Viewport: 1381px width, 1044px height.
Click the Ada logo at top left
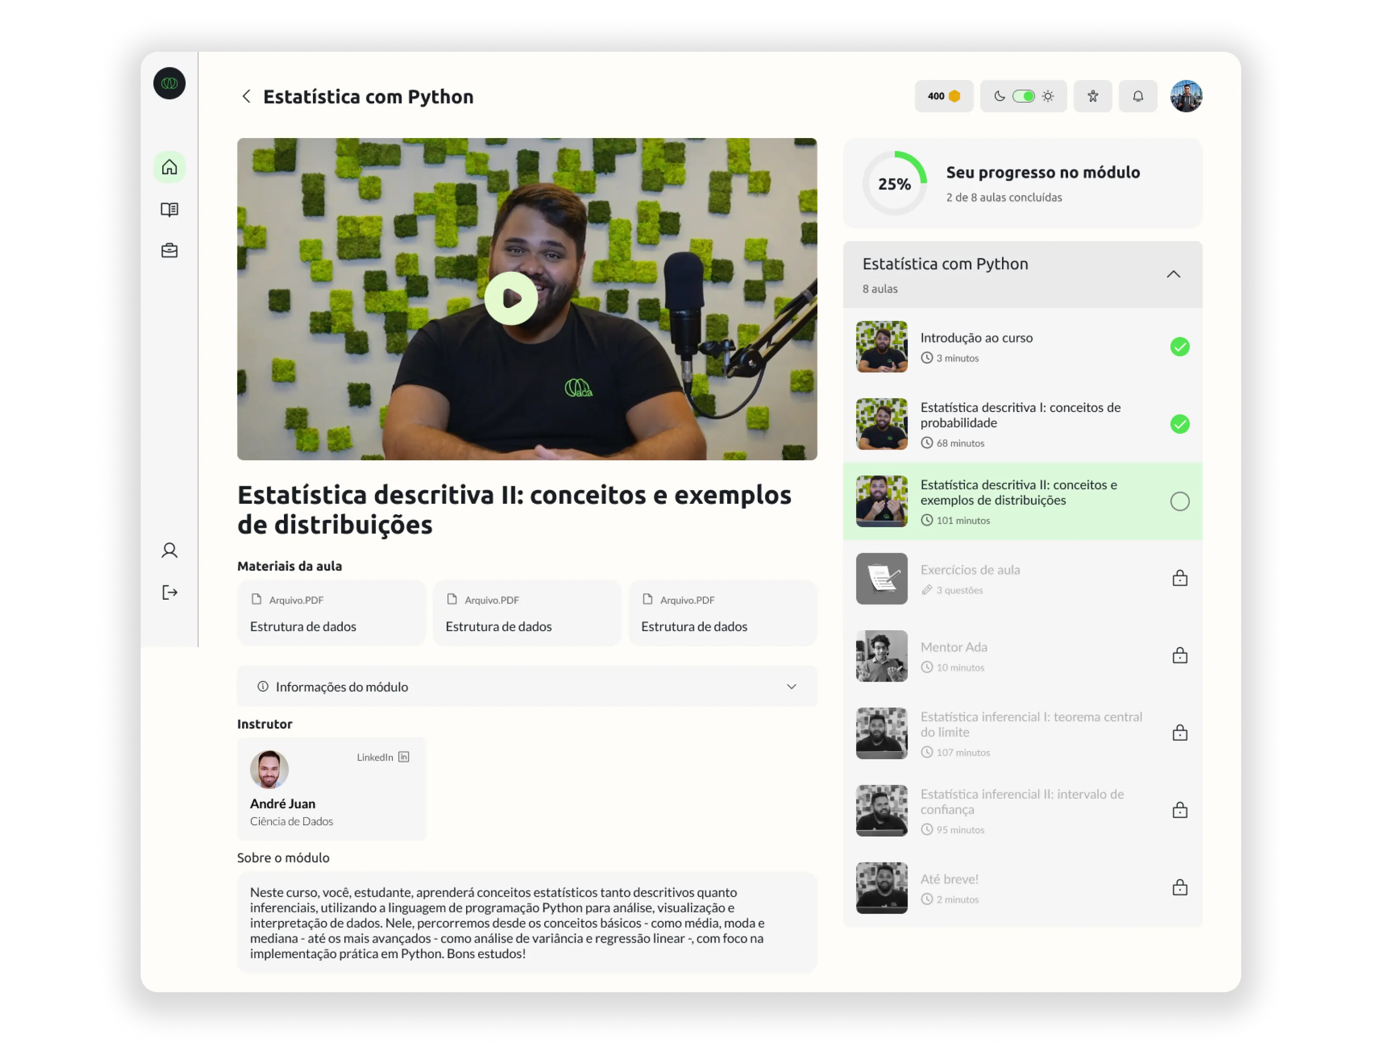click(169, 83)
